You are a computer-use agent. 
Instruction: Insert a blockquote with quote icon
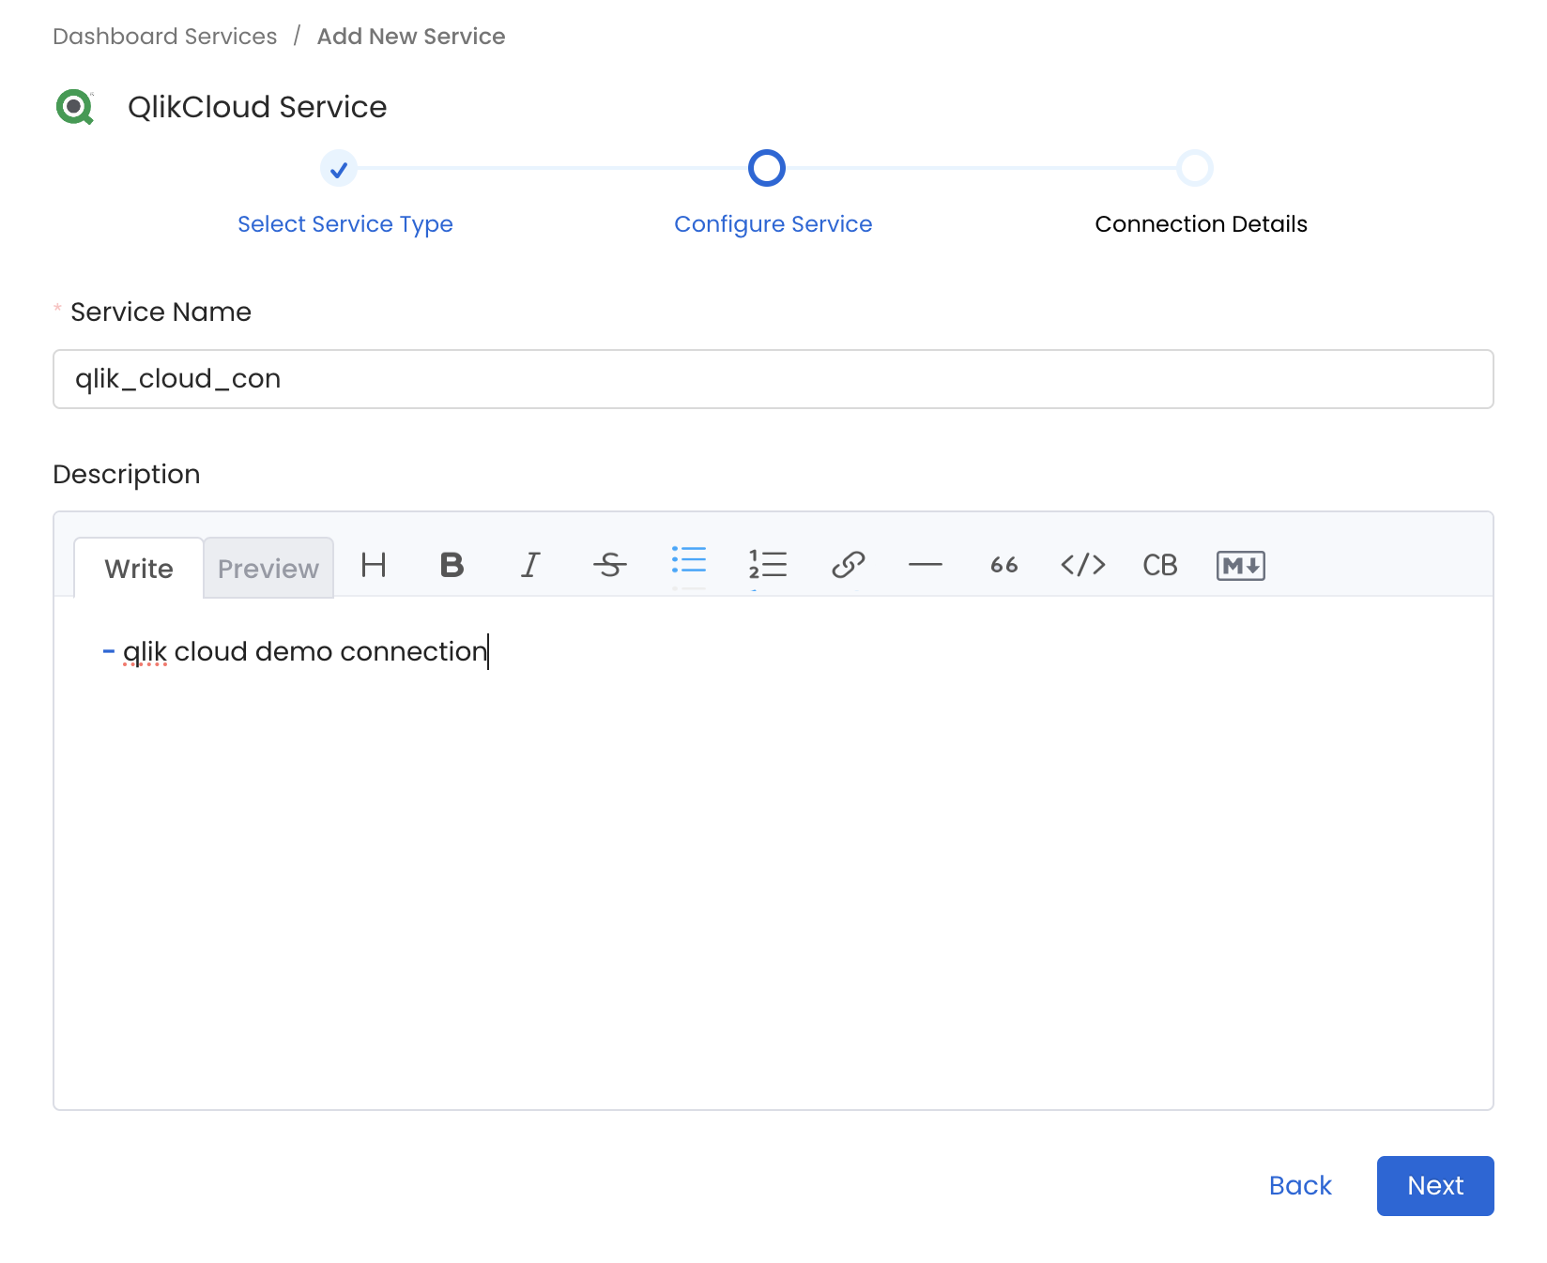coord(1003,565)
